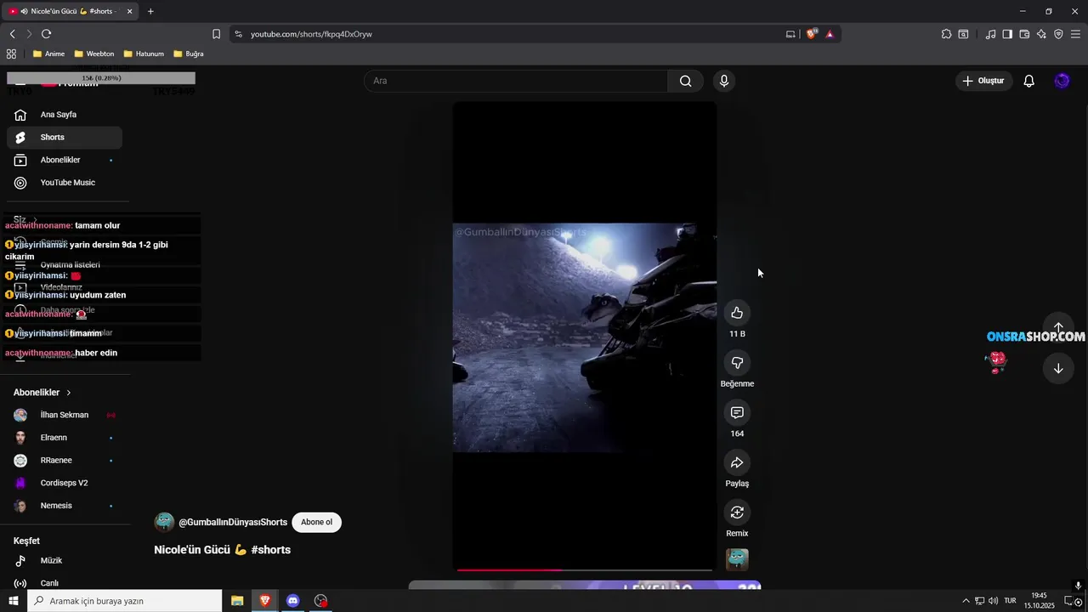
Task: Open the account avatar menu
Action: (1062, 81)
